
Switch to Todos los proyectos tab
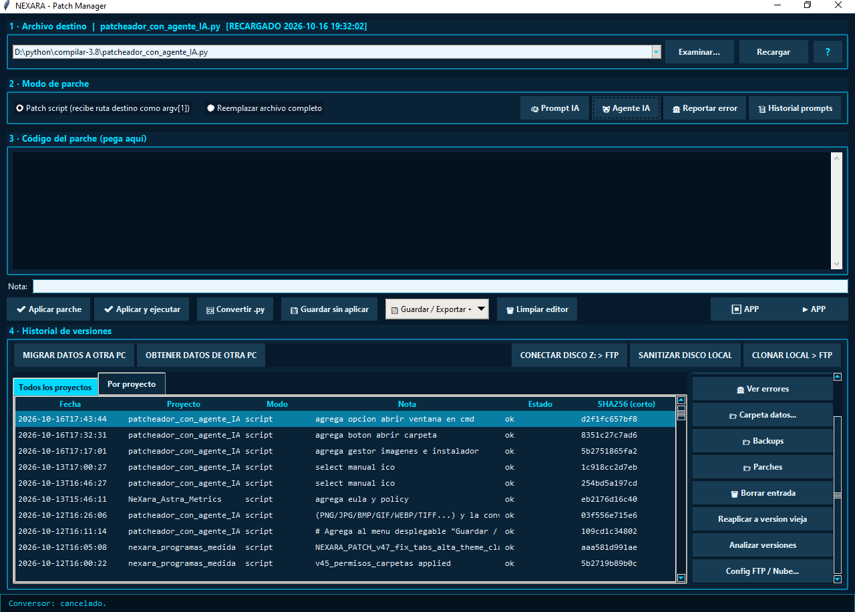coord(55,388)
